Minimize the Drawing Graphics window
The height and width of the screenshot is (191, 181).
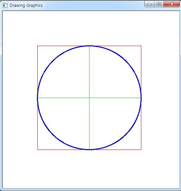[150, 4]
